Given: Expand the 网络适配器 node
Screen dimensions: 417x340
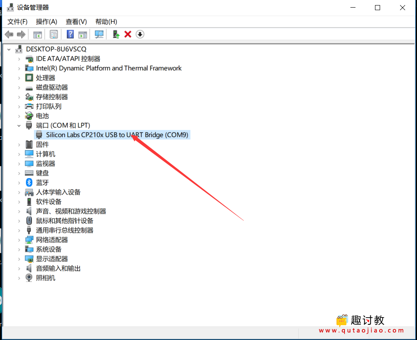Looking at the screenshot, I should pyautogui.click(x=19, y=240).
